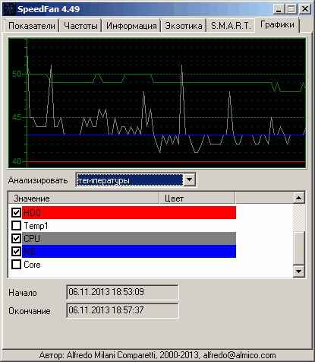Image resolution: width=315 pixels, height=362 pixels.
Task: Click the Core list row label
Action: pos(32,265)
